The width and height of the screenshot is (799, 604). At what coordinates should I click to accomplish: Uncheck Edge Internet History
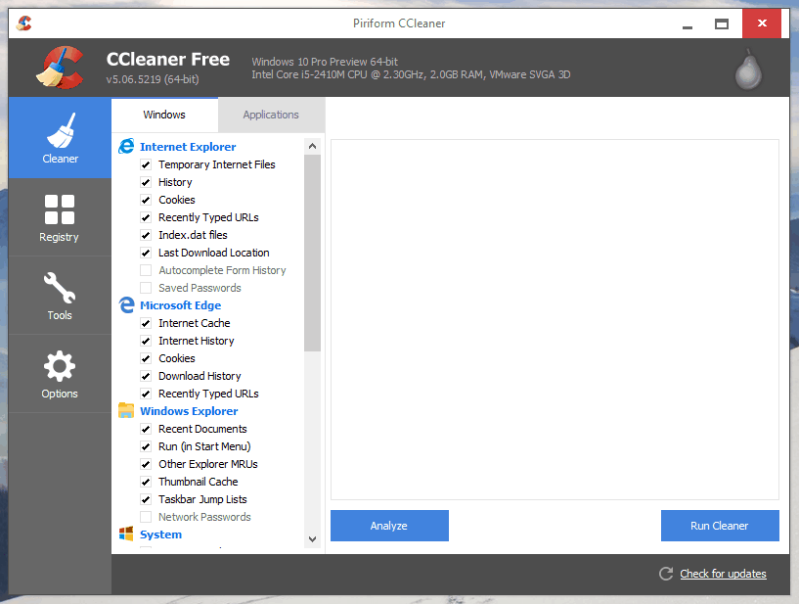click(x=146, y=341)
